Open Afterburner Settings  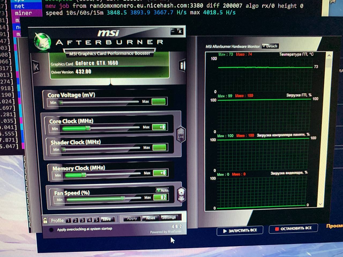[x=169, y=217]
